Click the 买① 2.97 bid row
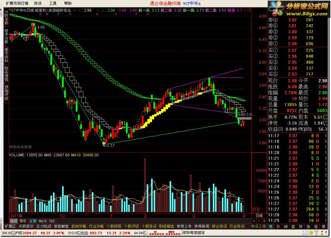 [298, 50]
